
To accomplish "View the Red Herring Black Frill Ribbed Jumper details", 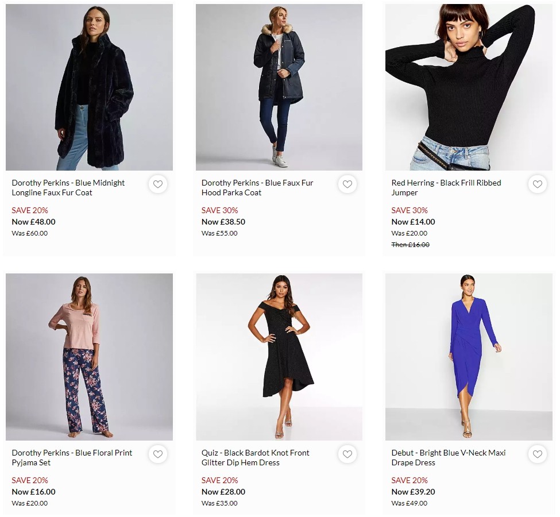I will [445, 188].
